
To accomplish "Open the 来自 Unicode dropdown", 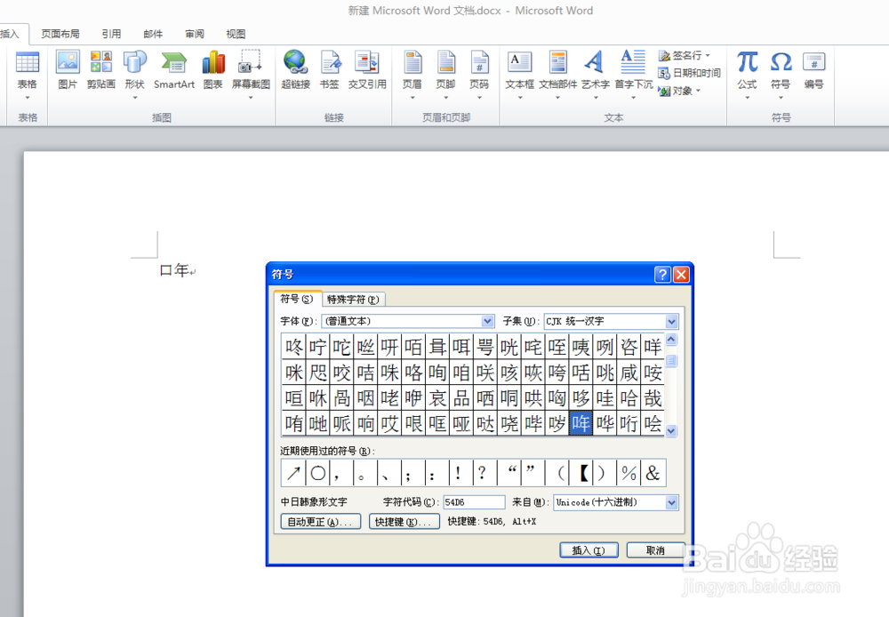I will (x=672, y=502).
